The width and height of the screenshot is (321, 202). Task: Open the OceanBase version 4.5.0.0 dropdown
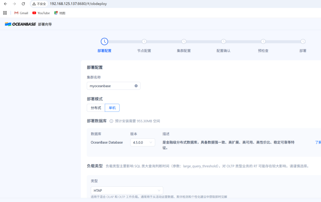pos(142,142)
